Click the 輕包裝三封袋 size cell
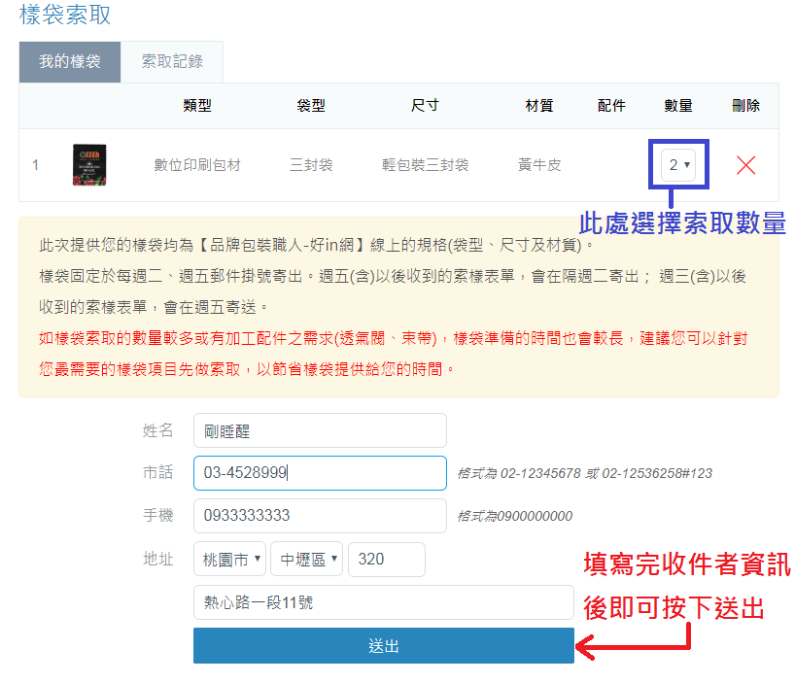This screenshot has width=795, height=683. point(425,165)
